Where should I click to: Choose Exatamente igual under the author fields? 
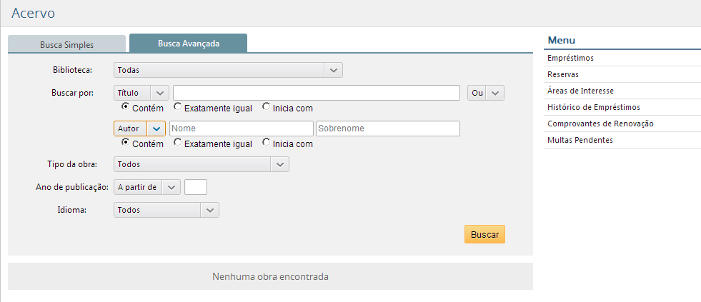tap(177, 142)
